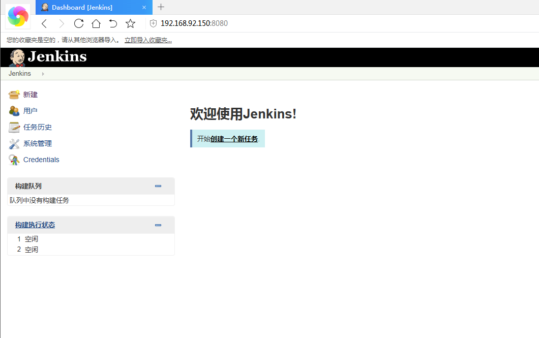Reload the page with refresh icon
Viewport: 539px width, 338px height.
pos(79,23)
